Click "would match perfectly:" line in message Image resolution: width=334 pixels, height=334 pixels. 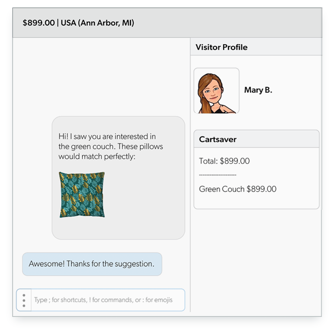click(x=96, y=156)
